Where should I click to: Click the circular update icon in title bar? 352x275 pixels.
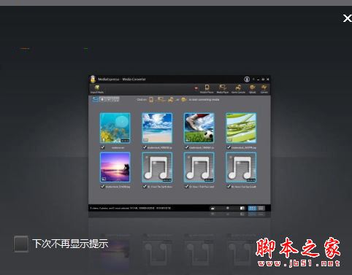247,80
